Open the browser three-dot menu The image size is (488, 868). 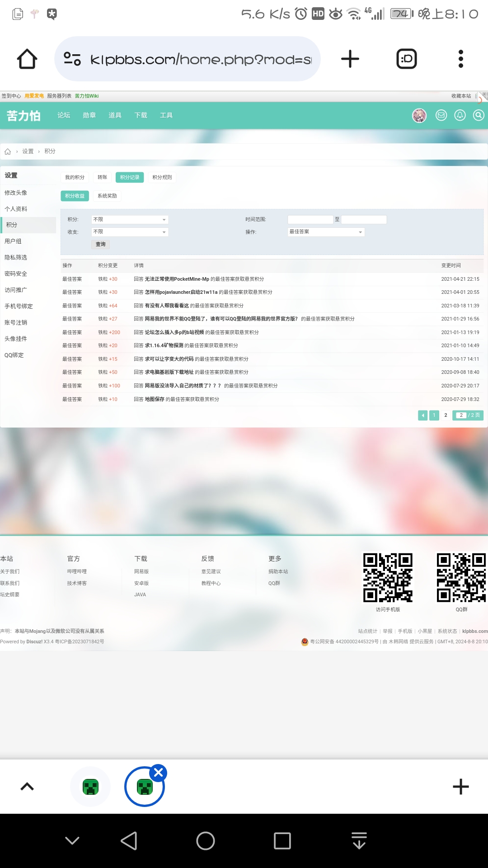[461, 59]
